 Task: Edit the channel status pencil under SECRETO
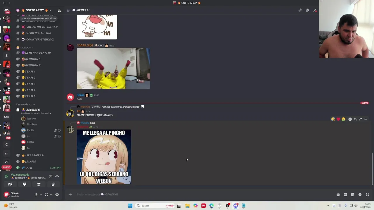(50, 113)
